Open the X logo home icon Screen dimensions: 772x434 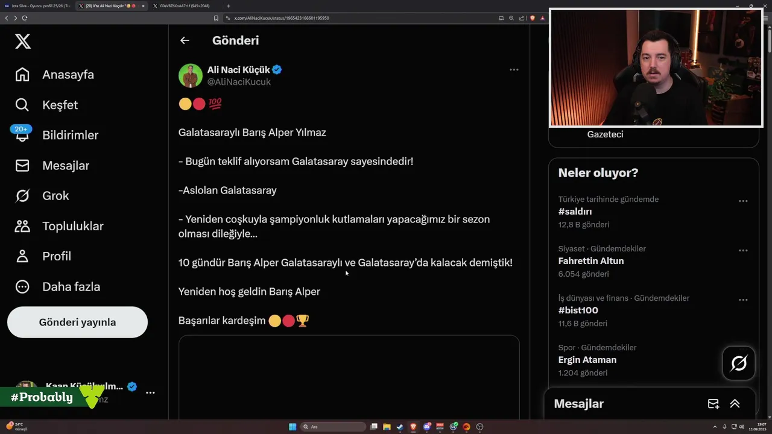tap(22, 41)
